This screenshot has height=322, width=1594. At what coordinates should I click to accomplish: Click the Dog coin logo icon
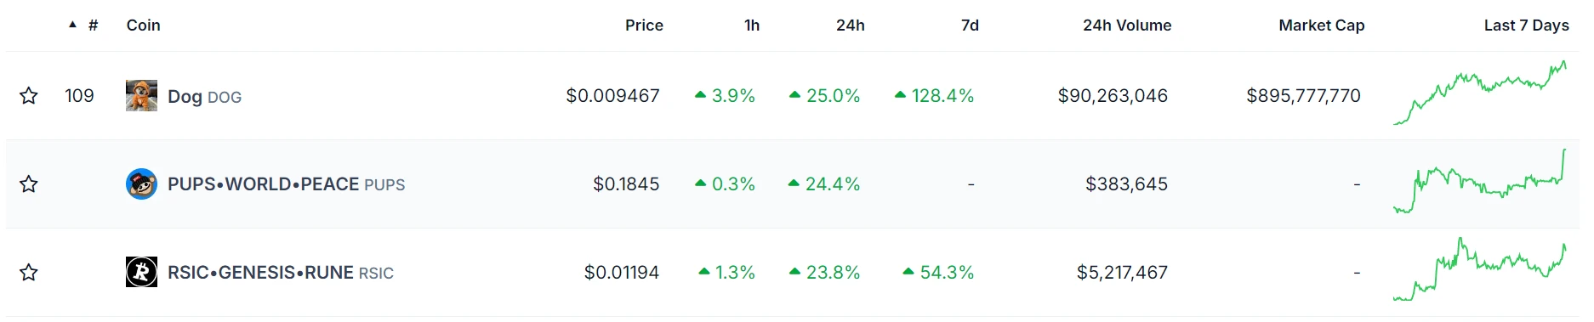point(141,96)
